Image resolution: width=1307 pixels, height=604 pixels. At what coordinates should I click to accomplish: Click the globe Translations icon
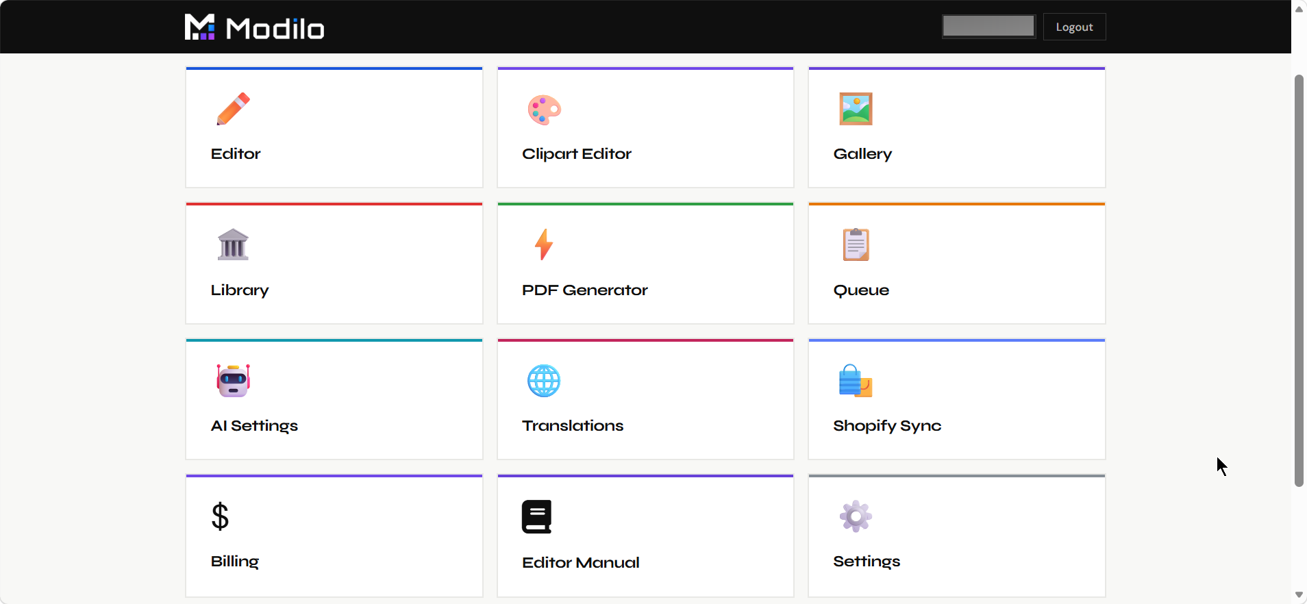[x=544, y=381]
